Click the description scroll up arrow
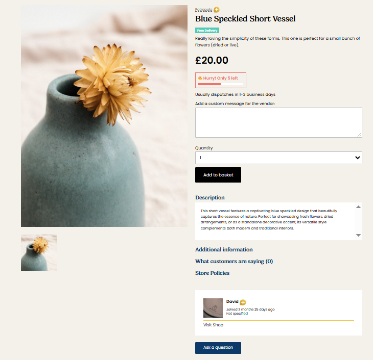This screenshot has width=373, height=360. click(x=358, y=207)
